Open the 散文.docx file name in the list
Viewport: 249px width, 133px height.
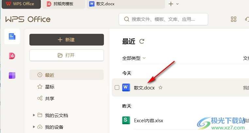[x=144, y=88]
